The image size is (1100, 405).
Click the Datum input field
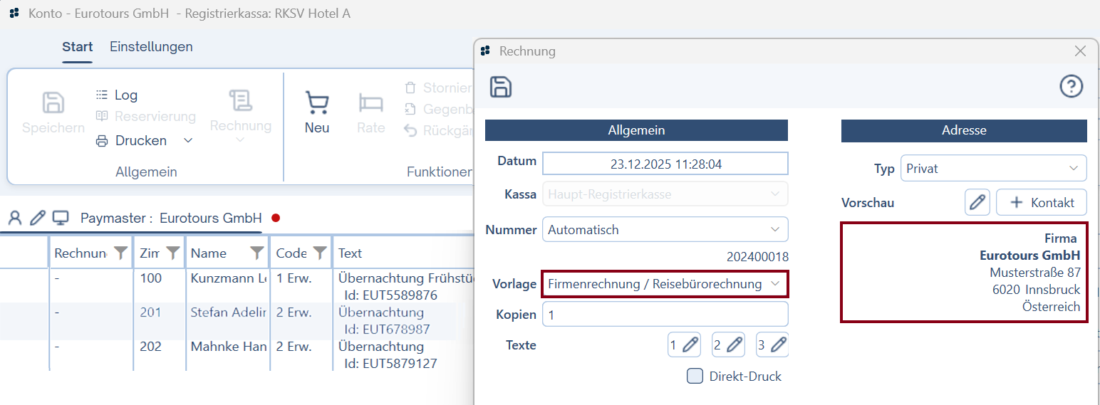pos(665,164)
